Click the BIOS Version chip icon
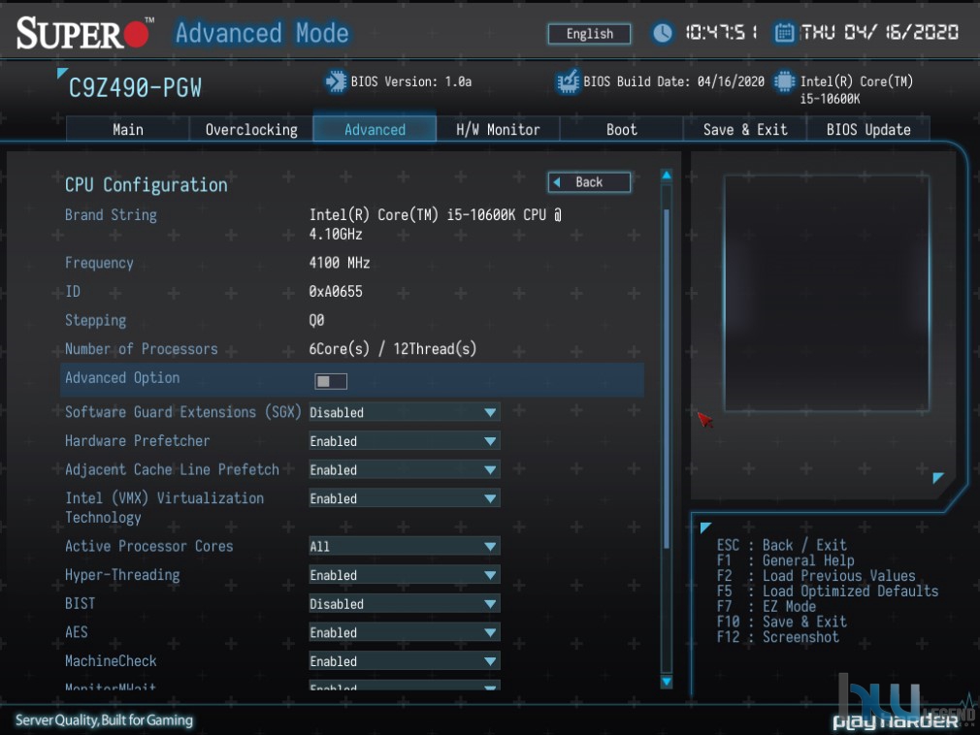 coord(336,81)
